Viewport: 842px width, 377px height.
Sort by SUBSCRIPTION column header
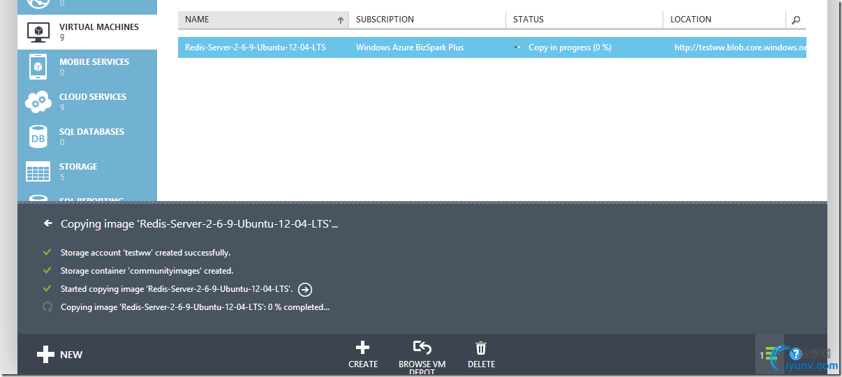pos(385,20)
